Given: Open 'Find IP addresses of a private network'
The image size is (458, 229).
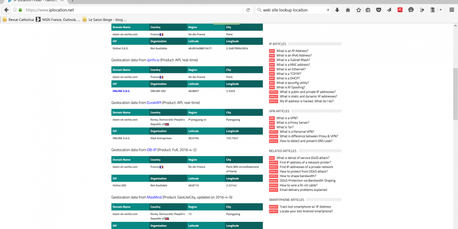Looking at the screenshot, I should coord(307,167).
